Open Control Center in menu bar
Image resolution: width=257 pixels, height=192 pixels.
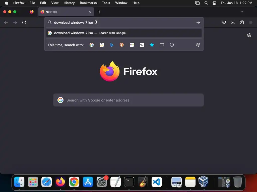[214, 3]
